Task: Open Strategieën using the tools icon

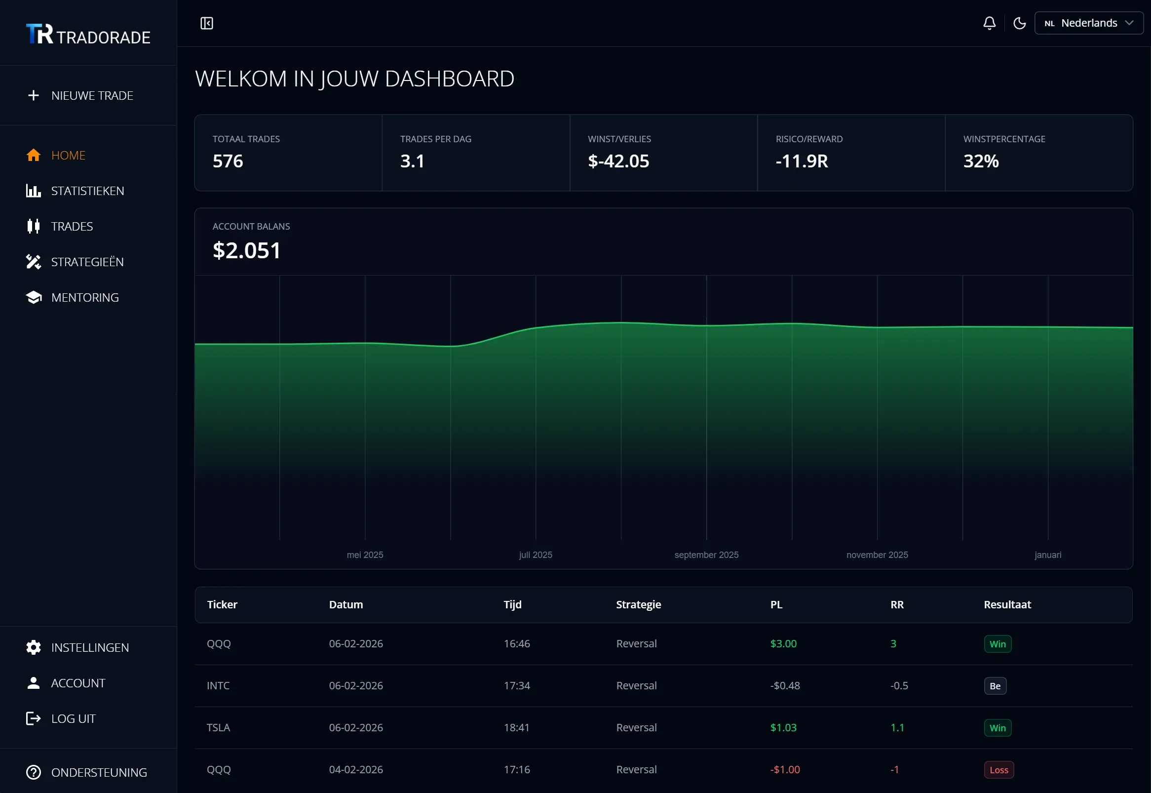Action: 33,262
